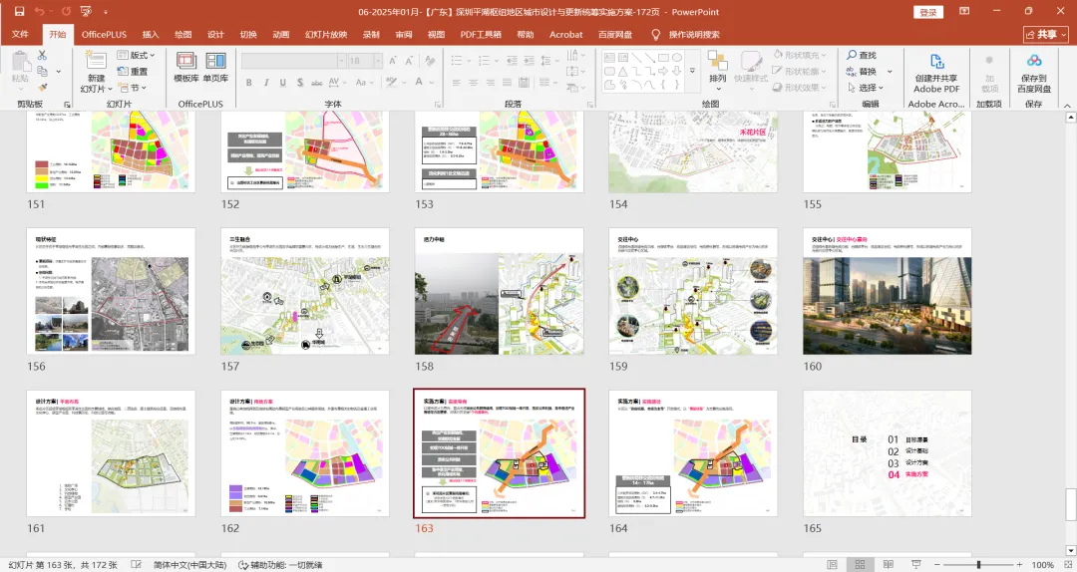This screenshot has width=1077, height=572.
Task: Open the template library (模板库) icon
Action: pos(186,61)
